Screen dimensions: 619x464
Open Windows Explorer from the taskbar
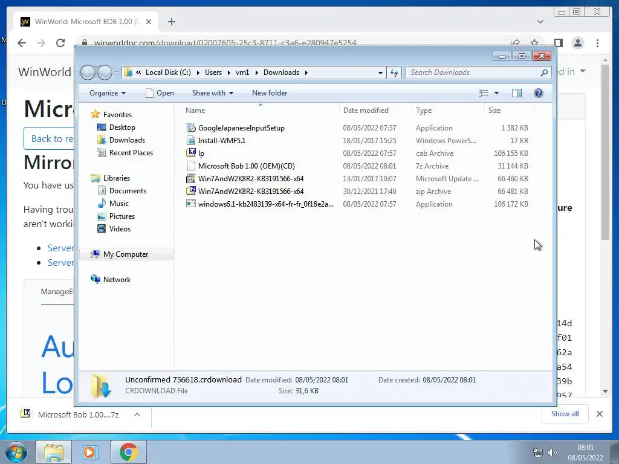[54, 452]
